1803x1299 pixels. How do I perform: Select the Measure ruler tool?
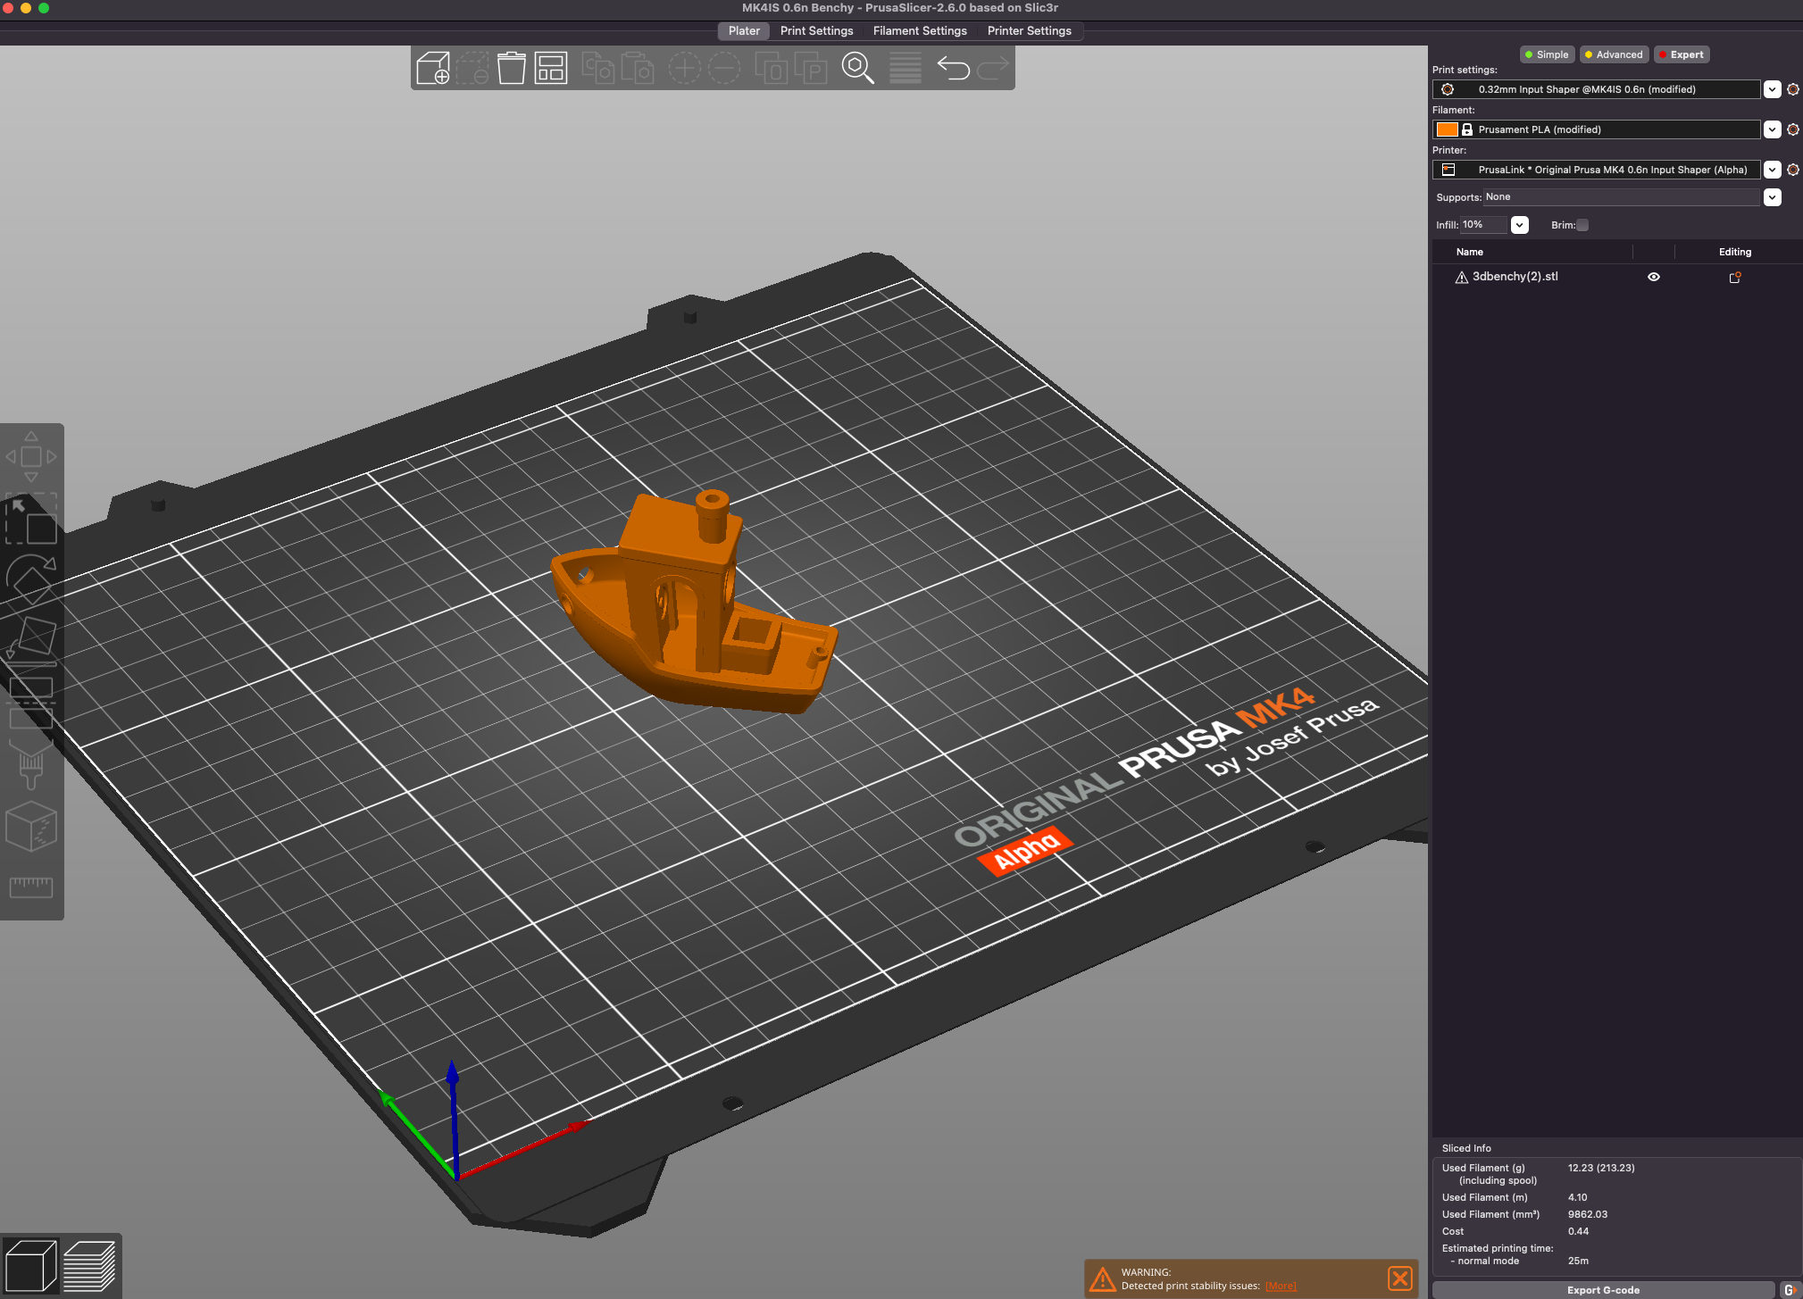tap(31, 887)
